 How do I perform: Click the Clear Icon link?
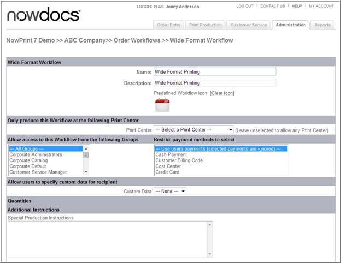click(x=222, y=93)
